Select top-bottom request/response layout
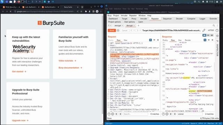Screen dimensions: 223x125 pyautogui.click(x=208, y=35)
